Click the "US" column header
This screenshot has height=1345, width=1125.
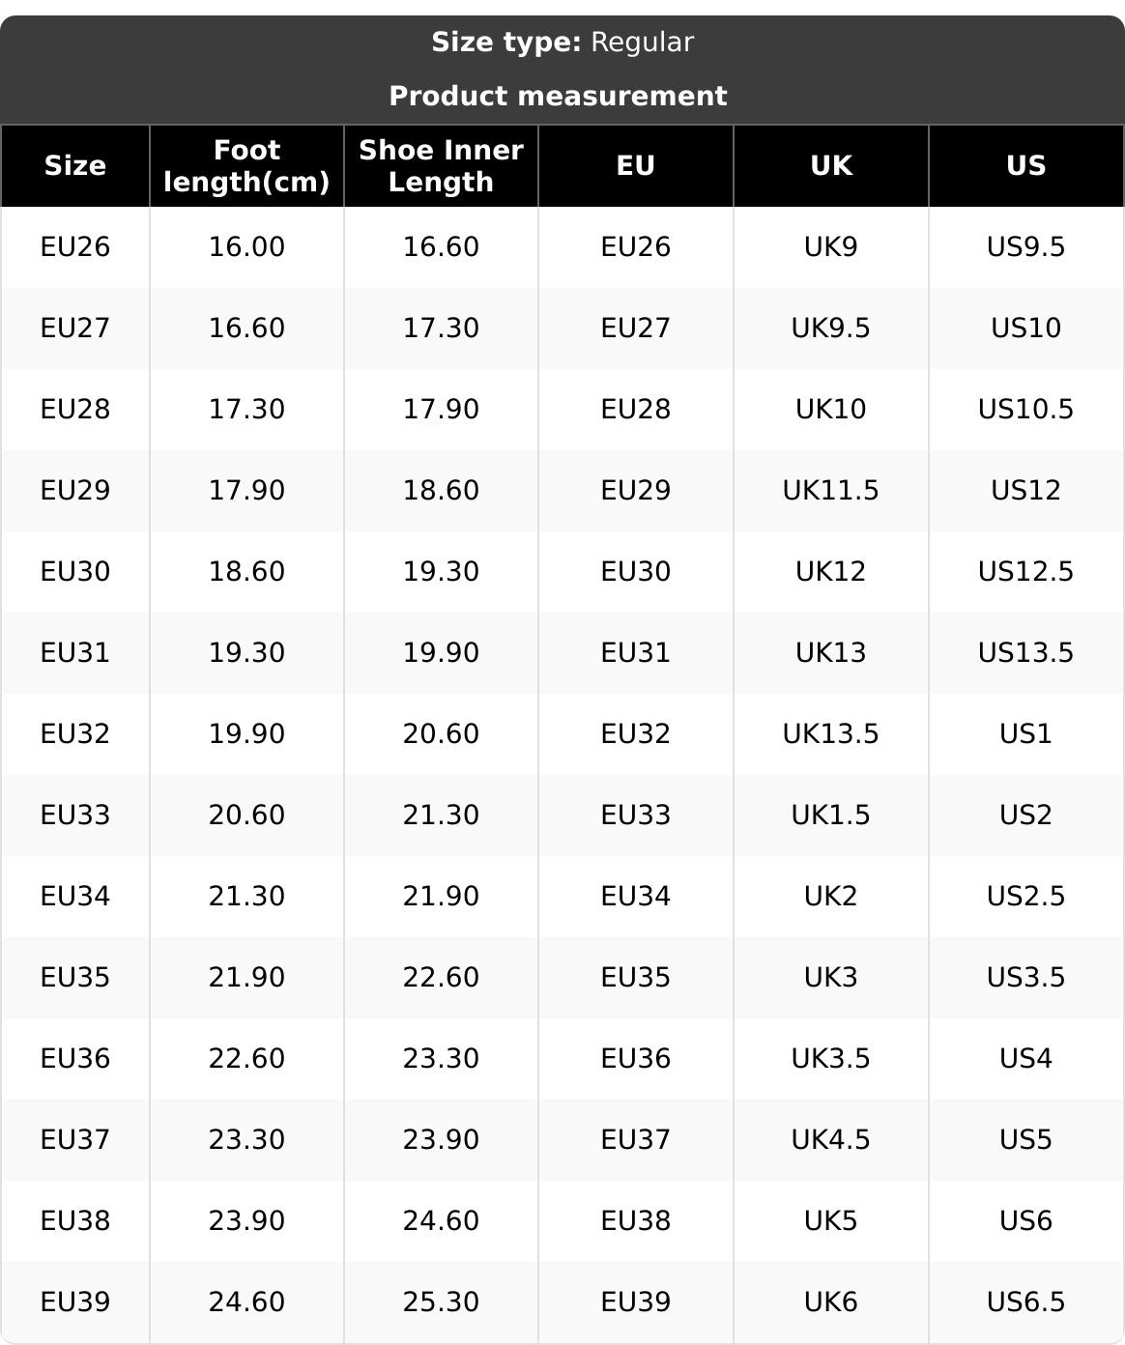click(1025, 166)
